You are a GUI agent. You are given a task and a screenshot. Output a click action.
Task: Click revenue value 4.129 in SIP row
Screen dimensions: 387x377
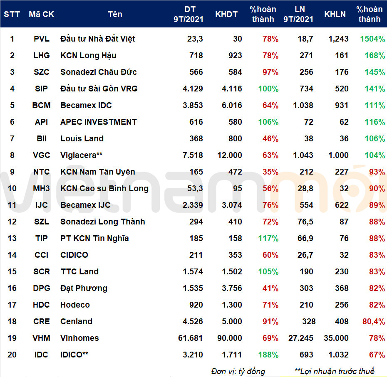(193, 89)
